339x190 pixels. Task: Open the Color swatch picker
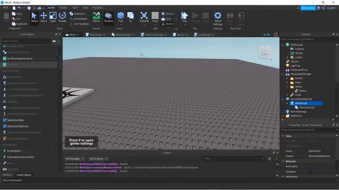155,17
